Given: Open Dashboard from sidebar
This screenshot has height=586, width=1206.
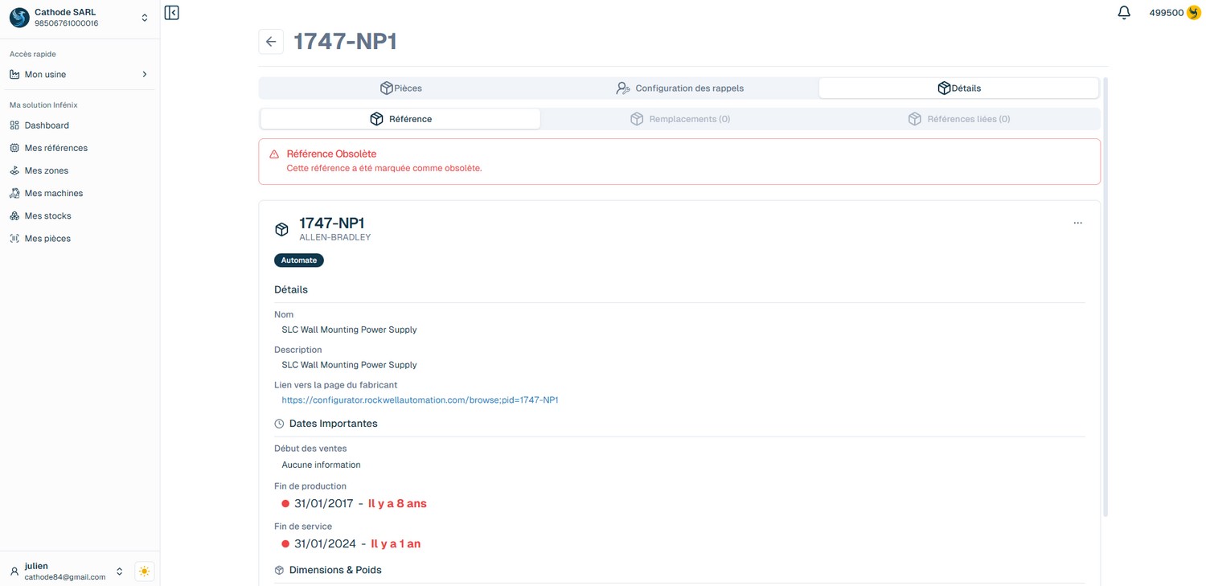Looking at the screenshot, I should pos(47,125).
